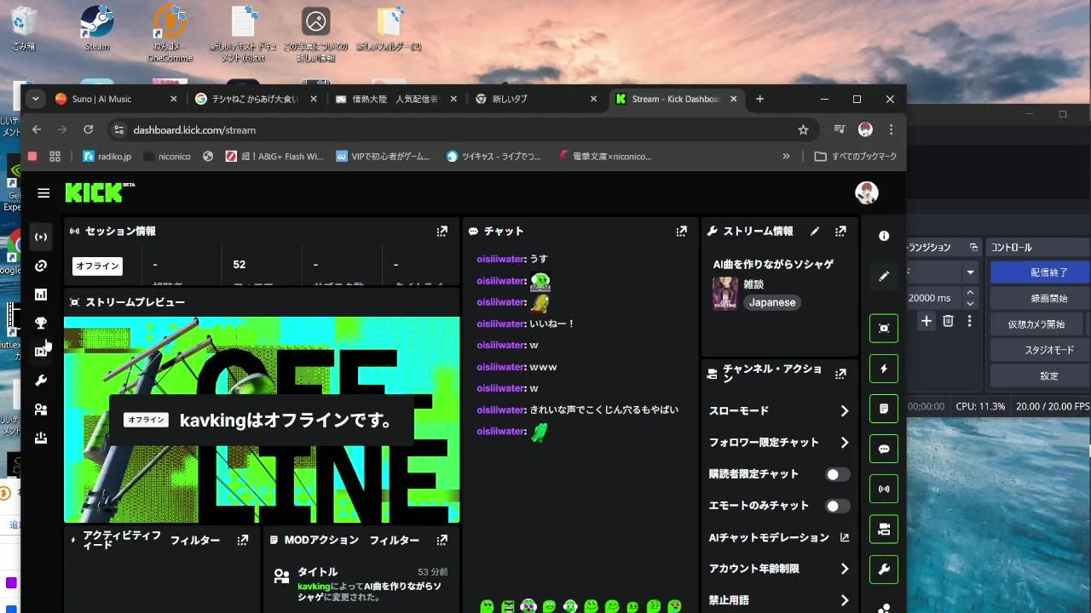Screen dimensions: 1091x613
Task: Toggle the lightning activity widget in right bar
Action: [x=884, y=369]
